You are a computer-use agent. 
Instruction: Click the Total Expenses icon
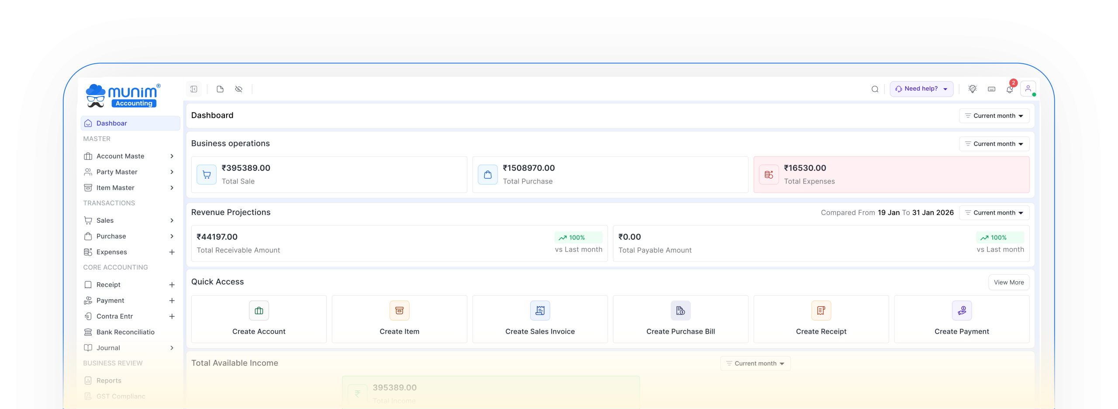769,174
